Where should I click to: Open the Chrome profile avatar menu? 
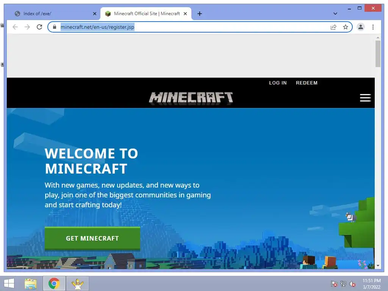(361, 27)
